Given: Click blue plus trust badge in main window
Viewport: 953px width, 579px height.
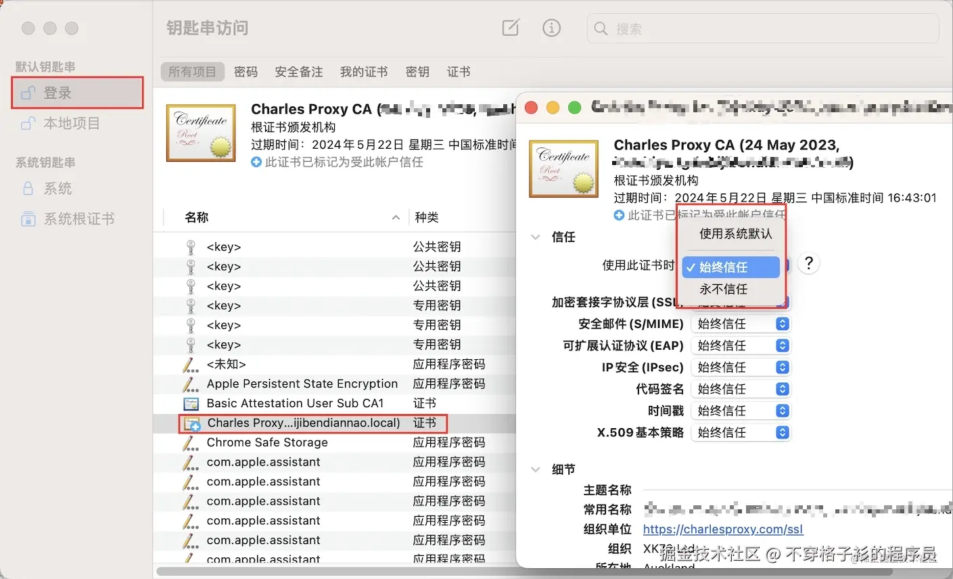Looking at the screenshot, I should pos(256,162).
